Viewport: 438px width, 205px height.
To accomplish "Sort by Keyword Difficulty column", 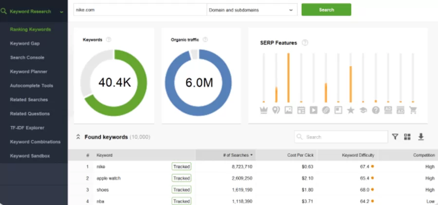I will pos(358,155).
